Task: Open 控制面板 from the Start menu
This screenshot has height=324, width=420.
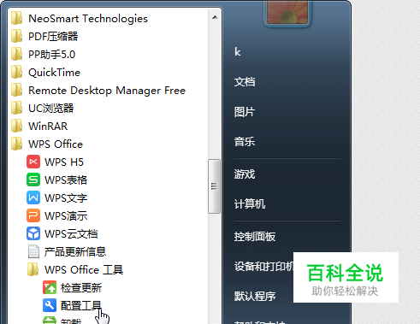Action: (x=255, y=237)
